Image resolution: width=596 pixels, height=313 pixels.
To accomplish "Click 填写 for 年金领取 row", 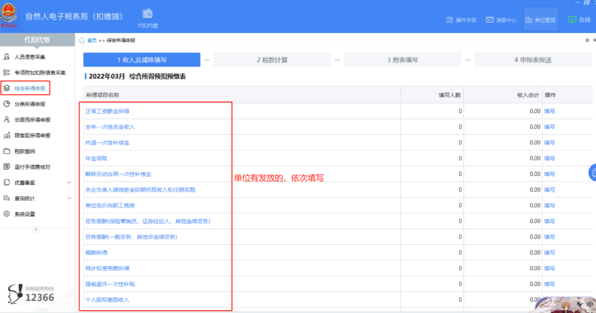I will point(550,158).
